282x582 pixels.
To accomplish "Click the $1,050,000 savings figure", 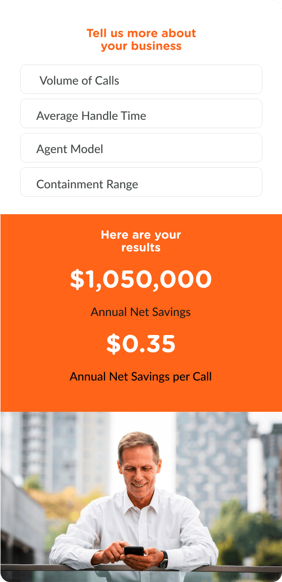I will (x=141, y=279).
